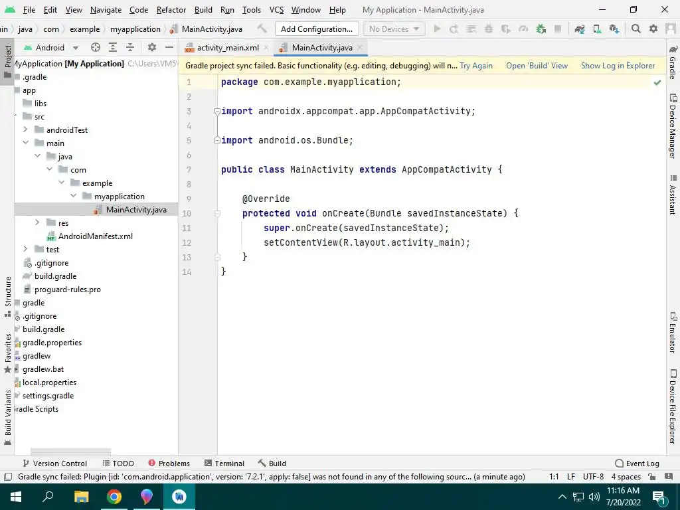Viewport: 680px width, 510px height.
Task: Toggle tool window quick access icon in status bar
Action: pyautogui.click(x=7, y=477)
